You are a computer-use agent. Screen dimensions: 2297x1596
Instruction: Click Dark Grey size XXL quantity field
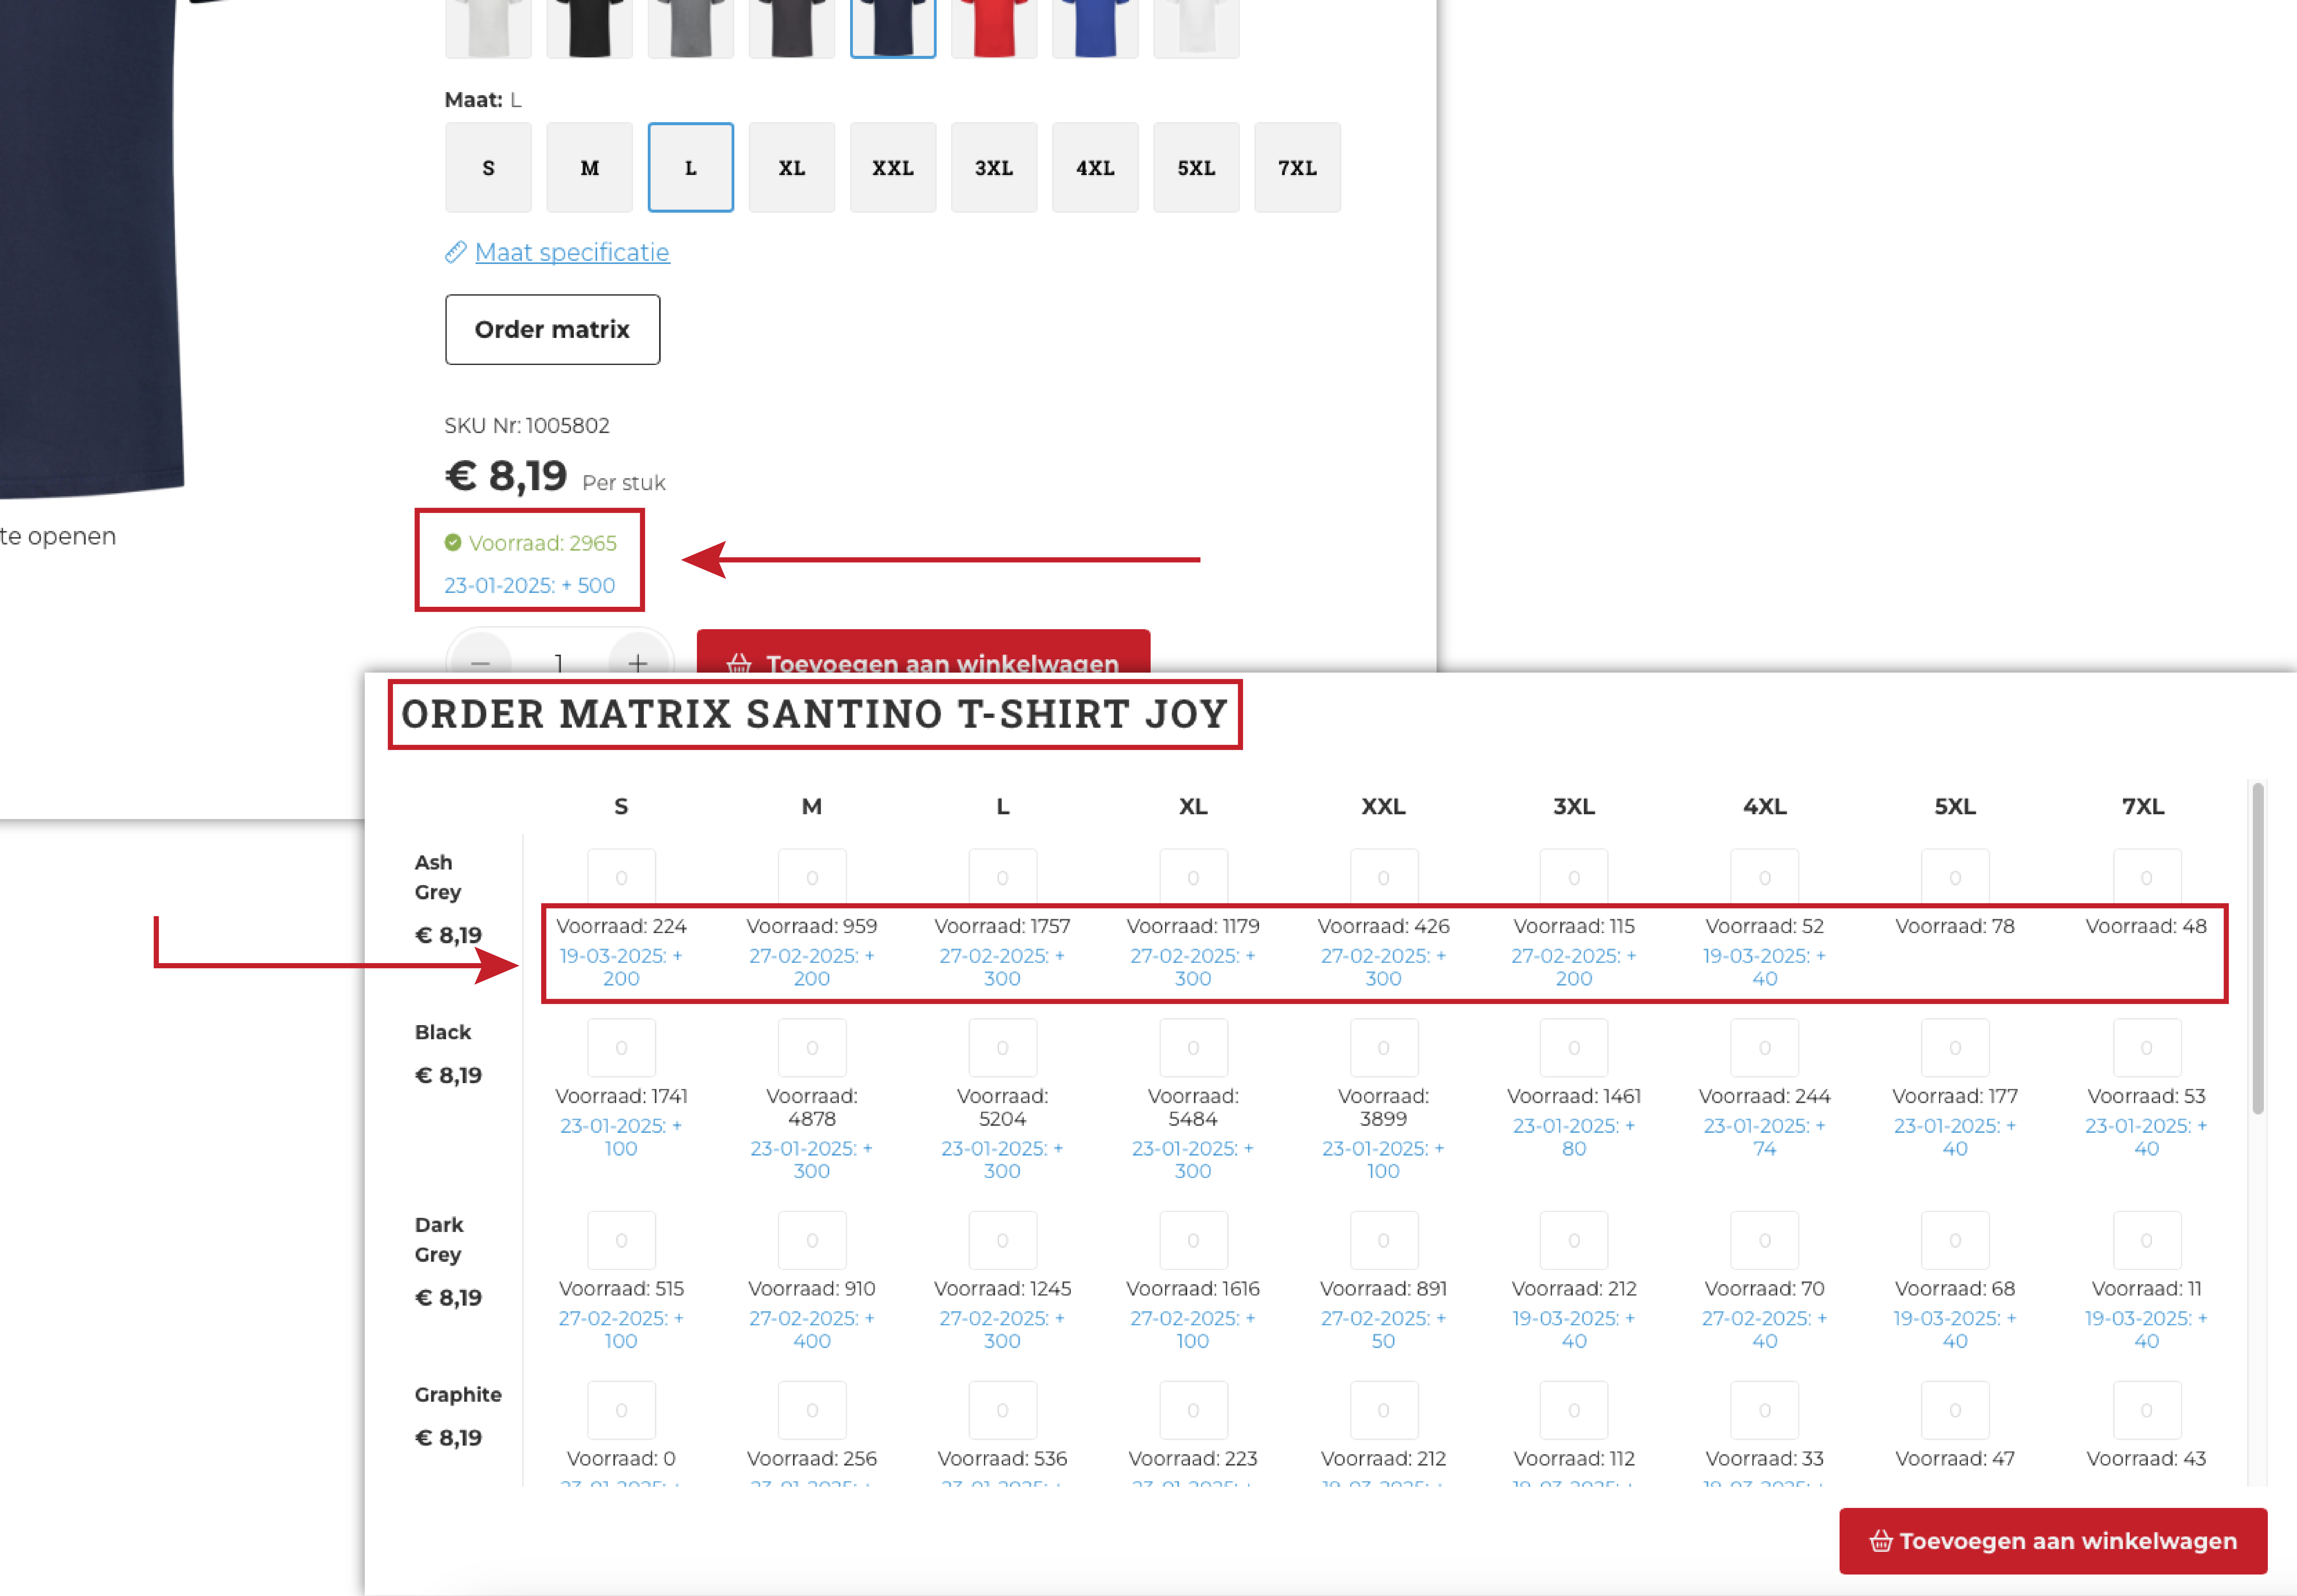pos(1384,1240)
